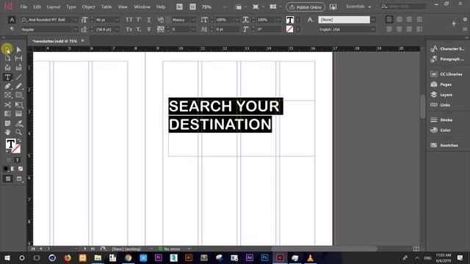Go to first page in status bar
Viewport: 470px width, 264px height.
33,249
